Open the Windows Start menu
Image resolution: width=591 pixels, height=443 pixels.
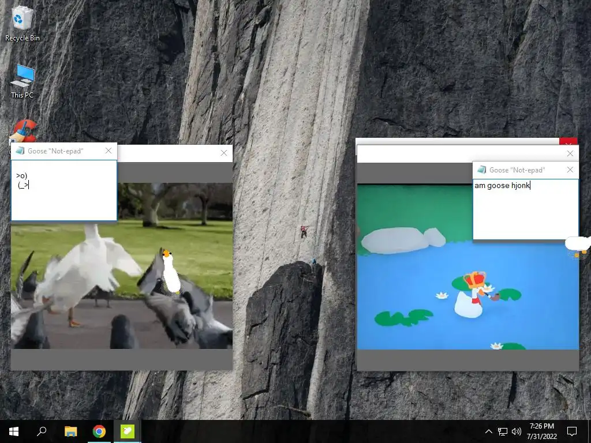tap(14, 431)
